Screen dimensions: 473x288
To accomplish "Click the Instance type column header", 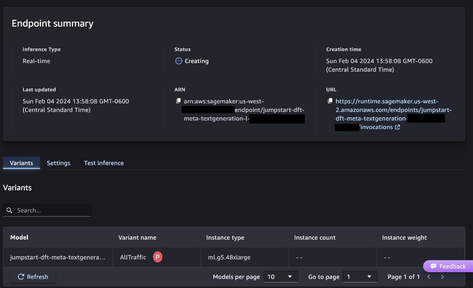I will click(225, 237).
